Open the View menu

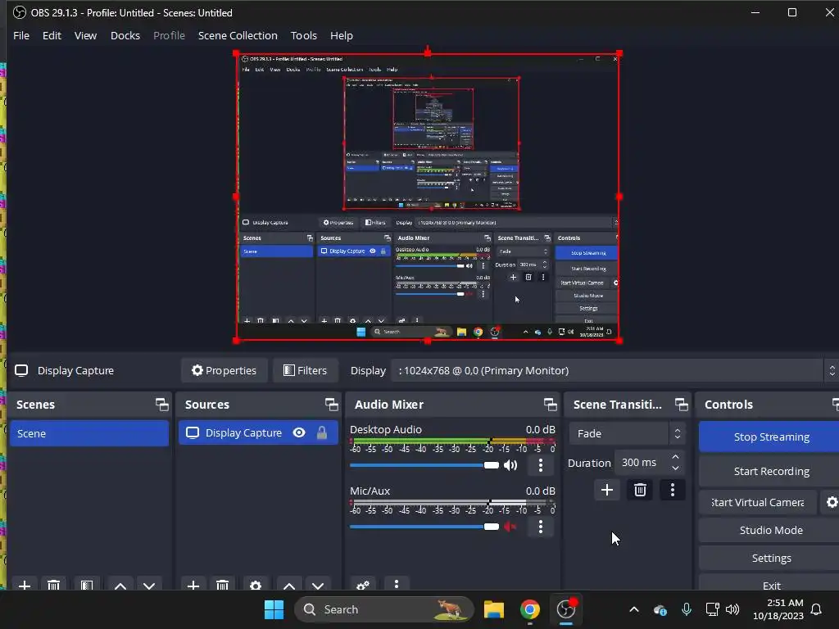tap(85, 35)
